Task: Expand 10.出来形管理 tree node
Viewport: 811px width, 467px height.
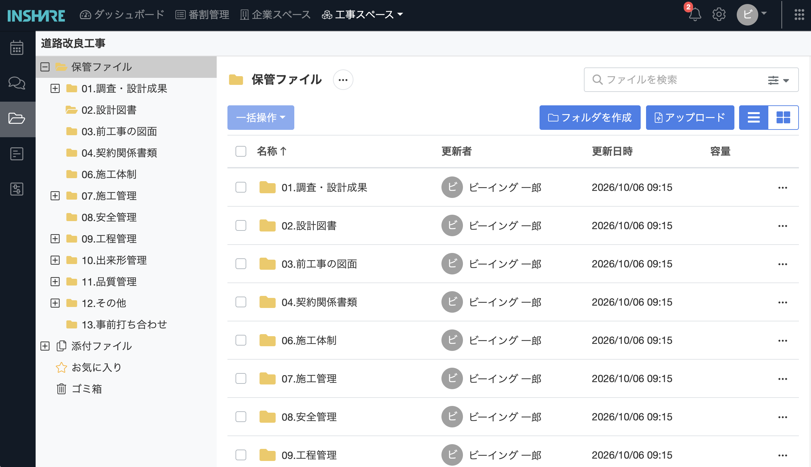Action: (55, 260)
